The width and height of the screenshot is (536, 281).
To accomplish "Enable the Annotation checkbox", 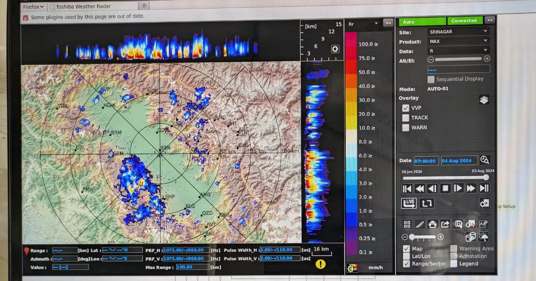I will coord(453,256).
